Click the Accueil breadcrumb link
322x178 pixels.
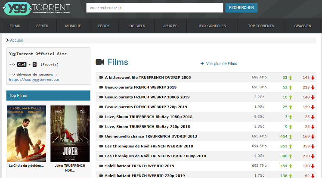pyautogui.click(x=16, y=40)
